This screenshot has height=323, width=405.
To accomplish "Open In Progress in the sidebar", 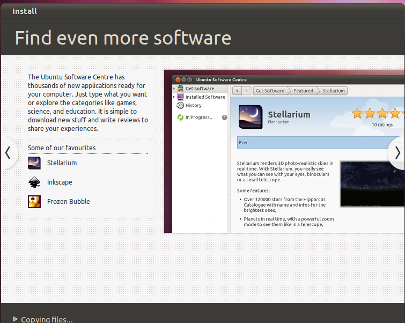I will (200, 118).
